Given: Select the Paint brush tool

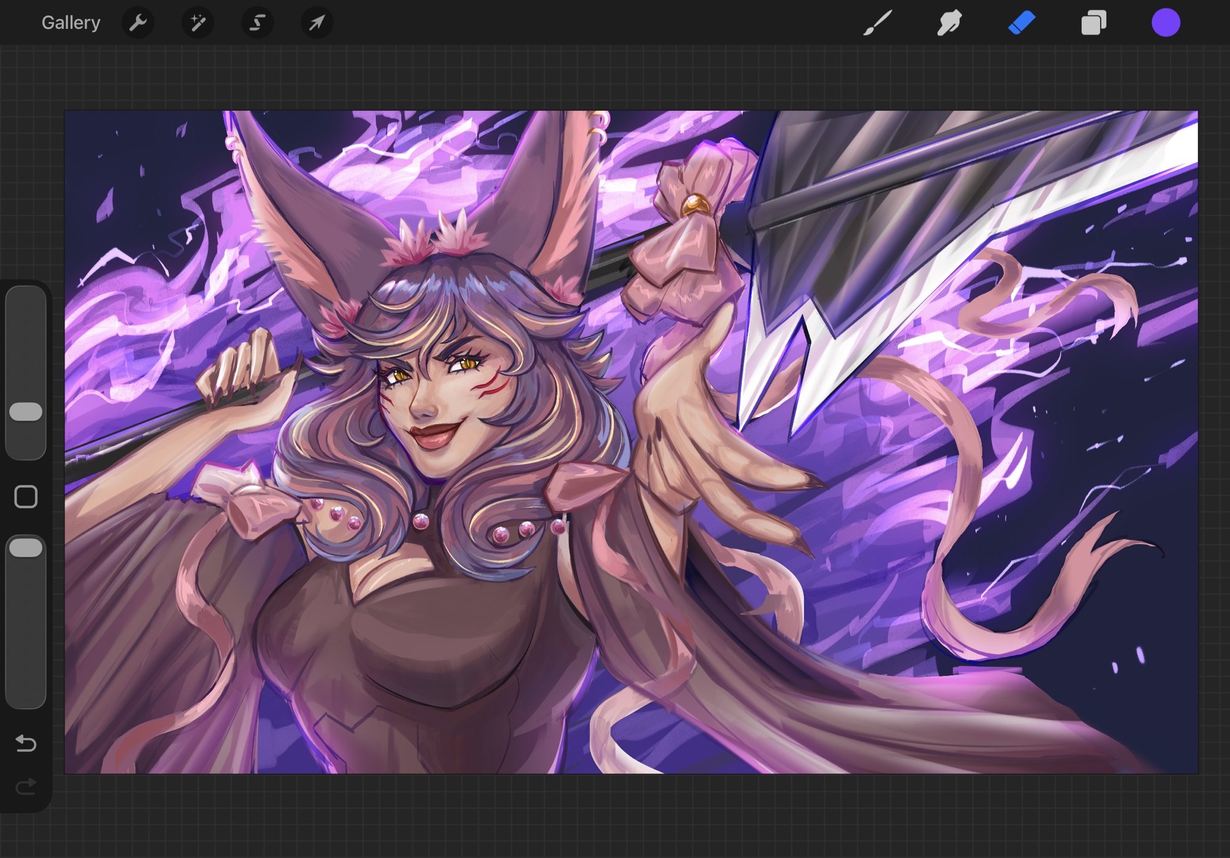Looking at the screenshot, I should (878, 23).
